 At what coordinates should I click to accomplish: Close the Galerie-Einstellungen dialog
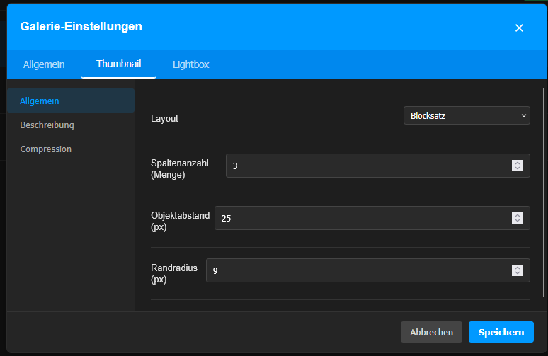(x=519, y=28)
